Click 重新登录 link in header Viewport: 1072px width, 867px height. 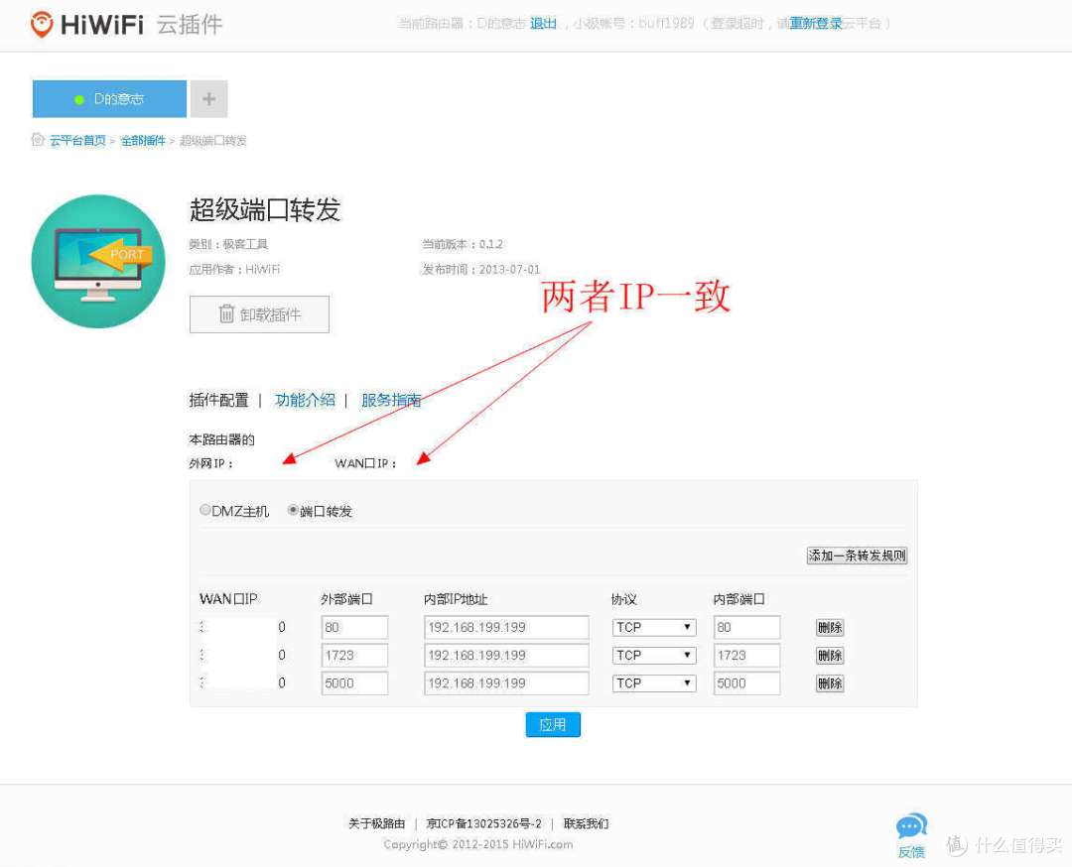pos(816,23)
